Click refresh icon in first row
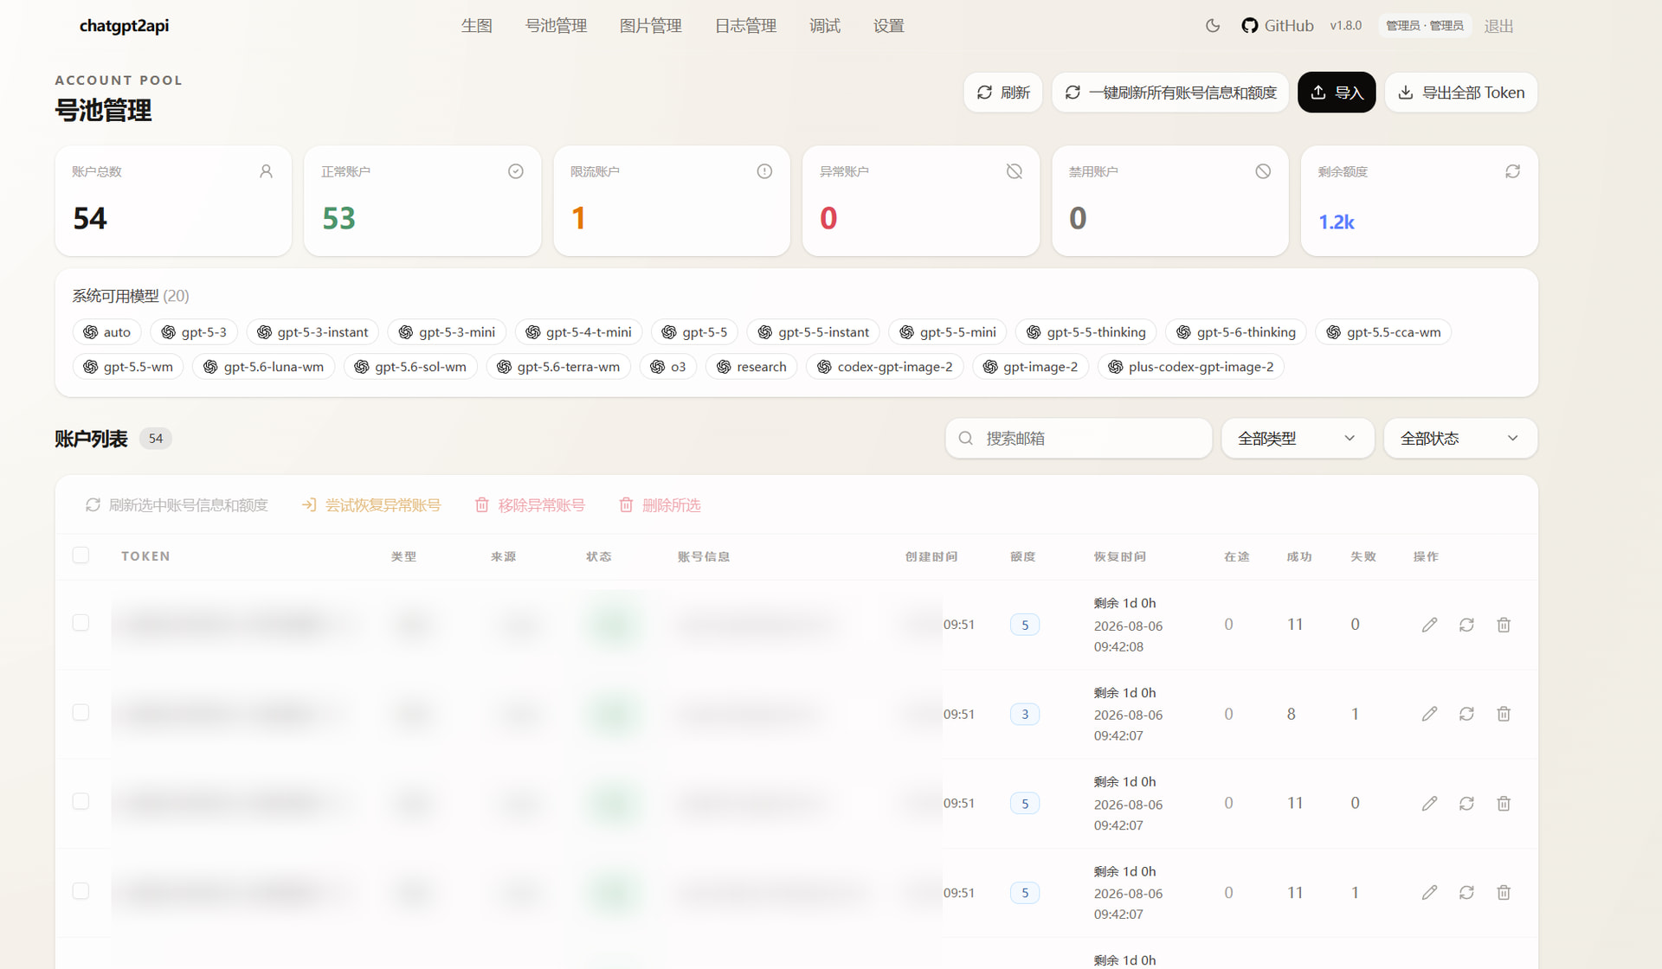The width and height of the screenshot is (1662, 969). [1466, 625]
